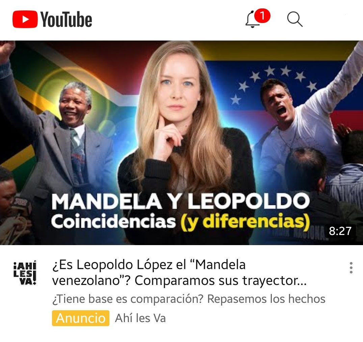This screenshot has height=342, width=363.
Task: Click the 8:27 duration badge
Action: 340,231
